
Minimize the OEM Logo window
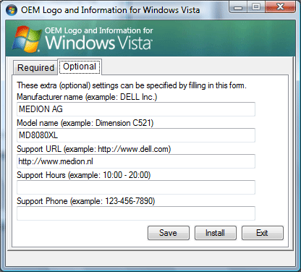coord(238,7)
